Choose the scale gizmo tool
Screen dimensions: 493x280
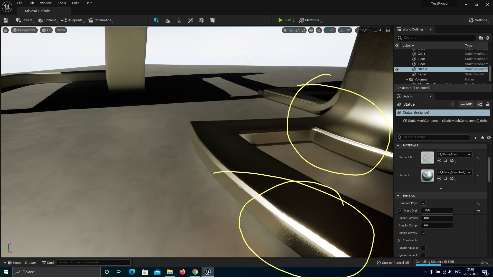pos(304,30)
